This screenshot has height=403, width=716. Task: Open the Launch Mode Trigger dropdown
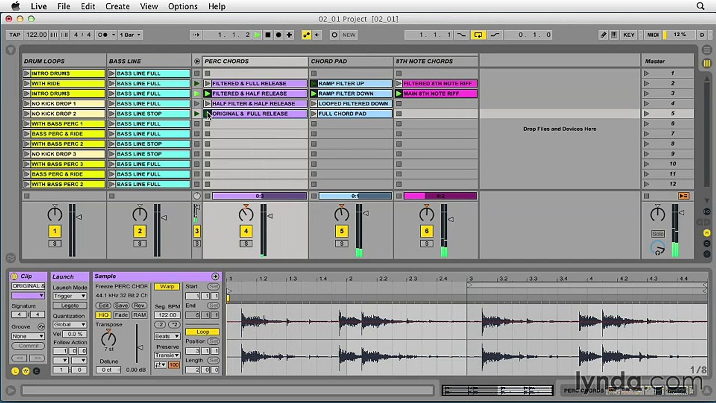[x=69, y=296]
